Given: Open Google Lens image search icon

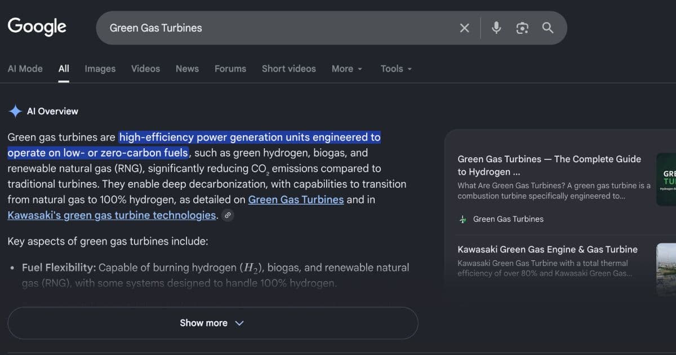Looking at the screenshot, I should click(x=522, y=28).
